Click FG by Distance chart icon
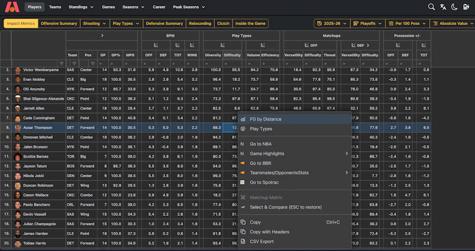This screenshot has width=475, height=251. tap(243, 120)
